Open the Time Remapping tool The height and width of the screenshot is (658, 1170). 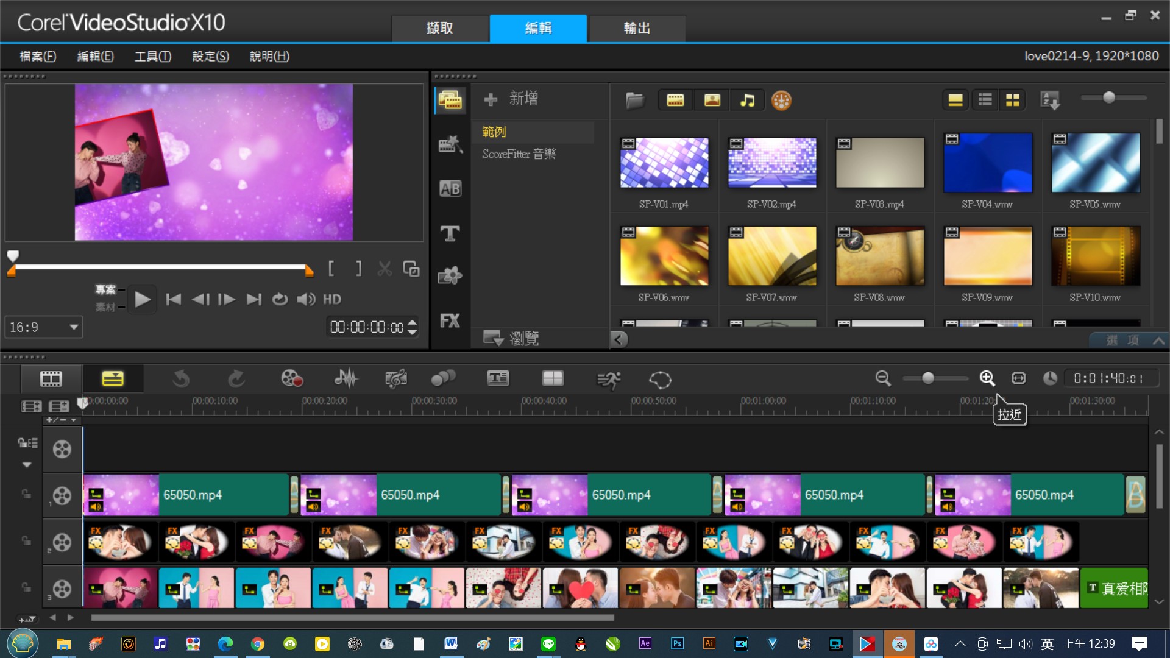click(608, 380)
